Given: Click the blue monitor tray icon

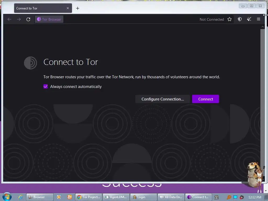Looking at the screenshot, I should coord(235,197).
